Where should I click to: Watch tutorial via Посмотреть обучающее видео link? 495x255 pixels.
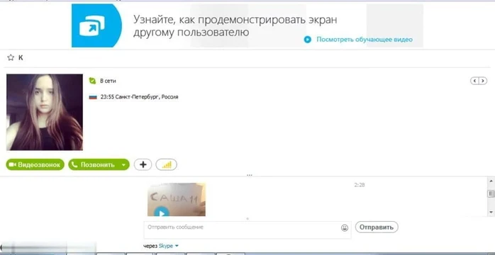click(x=365, y=40)
